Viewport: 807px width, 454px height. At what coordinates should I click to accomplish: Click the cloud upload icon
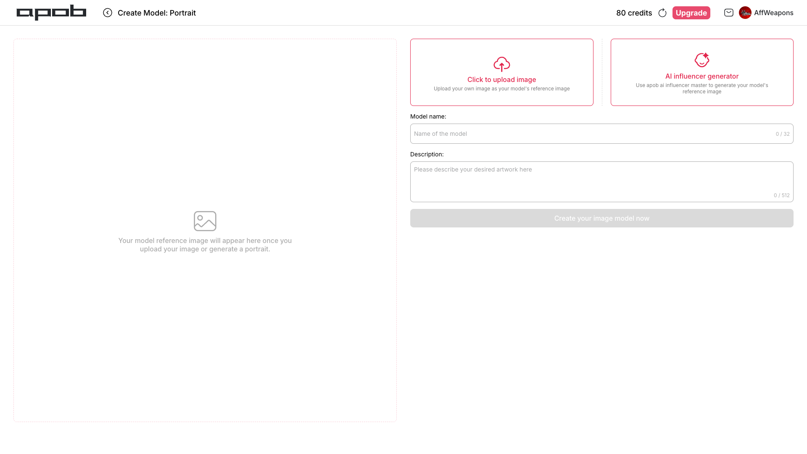coord(501,64)
